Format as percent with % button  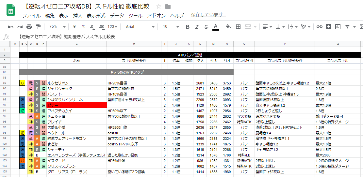pos(83,27)
